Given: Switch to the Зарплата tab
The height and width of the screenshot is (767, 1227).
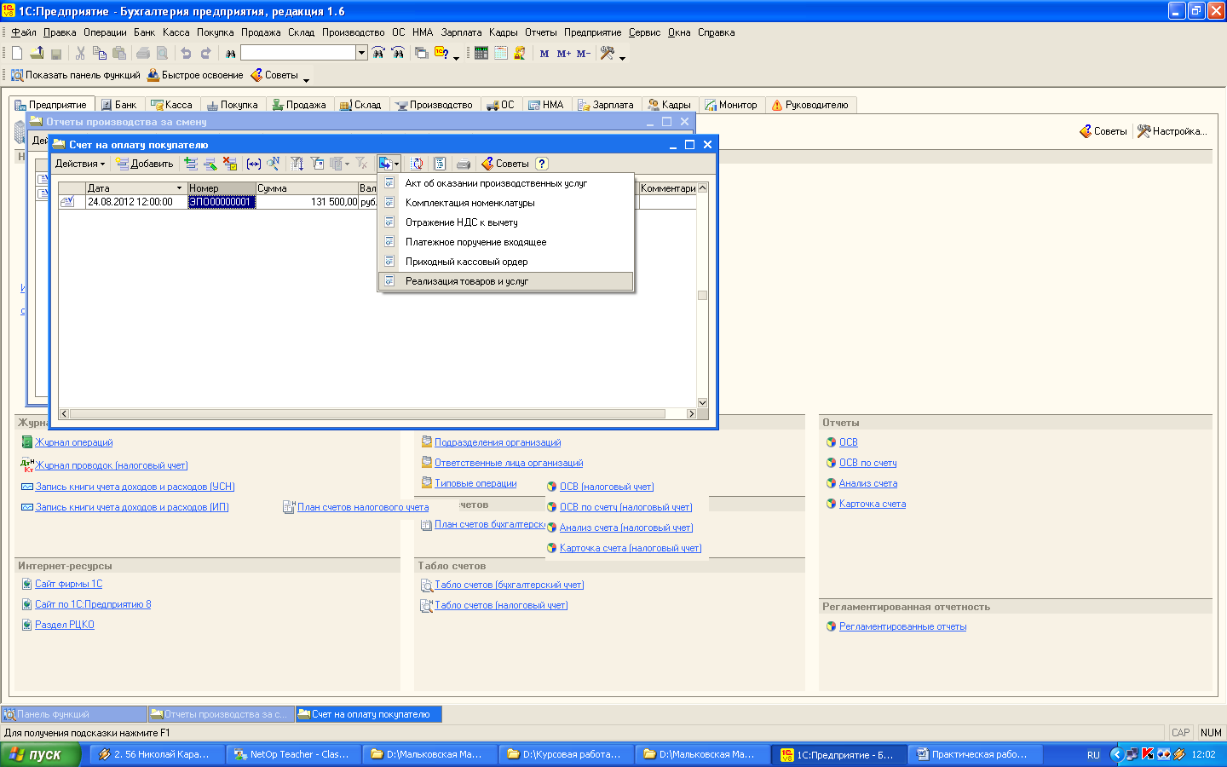Looking at the screenshot, I should [x=606, y=105].
